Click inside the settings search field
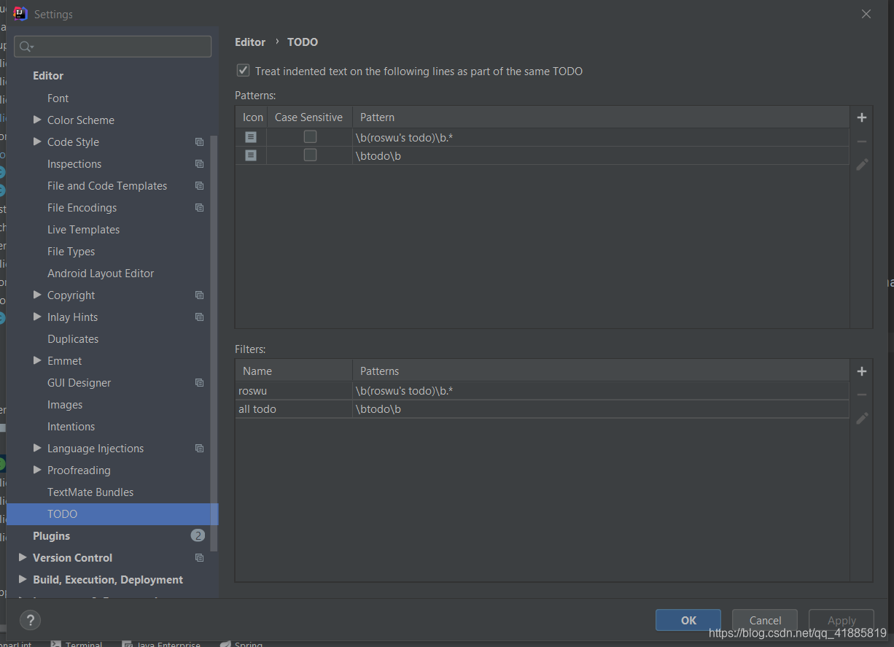This screenshot has height=647, width=894. click(113, 47)
